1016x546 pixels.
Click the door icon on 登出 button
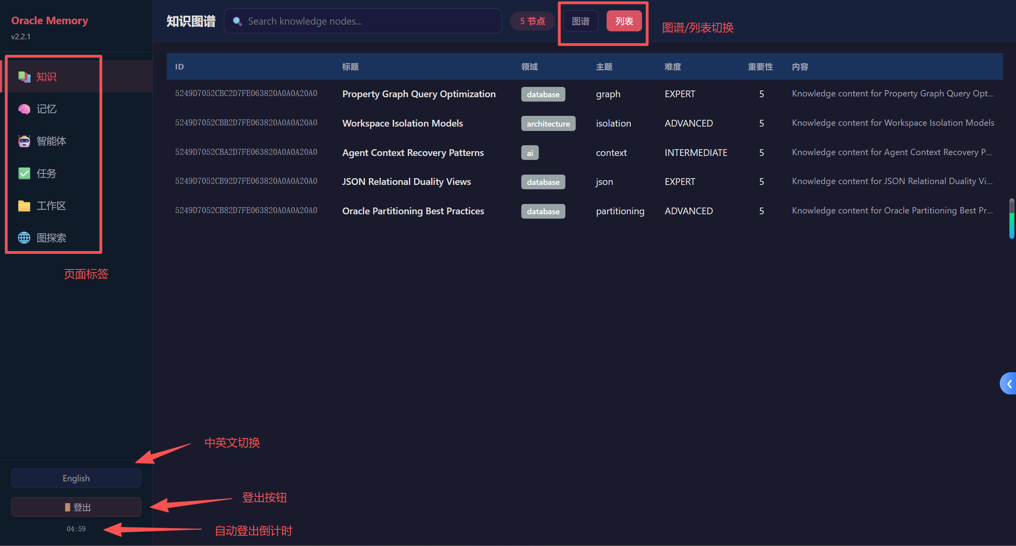coord(67,507)
